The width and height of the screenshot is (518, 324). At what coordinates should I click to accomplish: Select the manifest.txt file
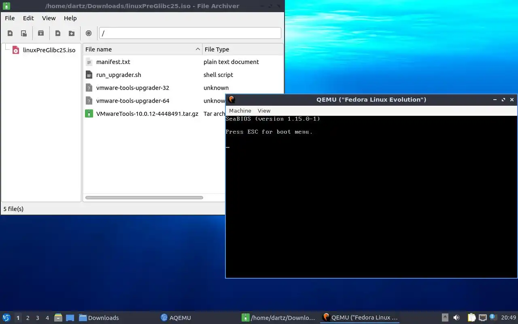[113, 62]
